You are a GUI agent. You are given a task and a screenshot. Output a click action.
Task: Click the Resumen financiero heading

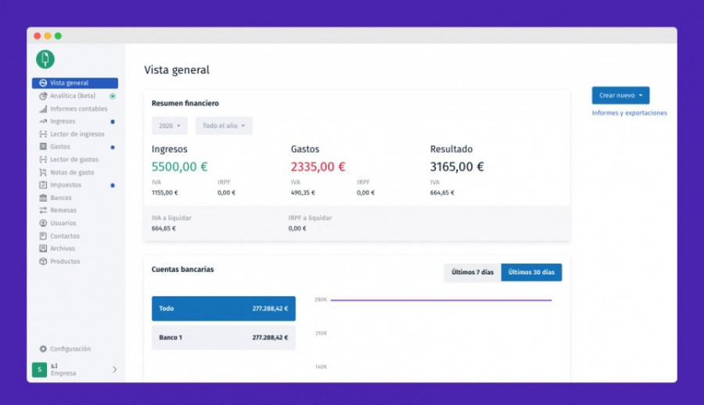(x=185, y=103)
